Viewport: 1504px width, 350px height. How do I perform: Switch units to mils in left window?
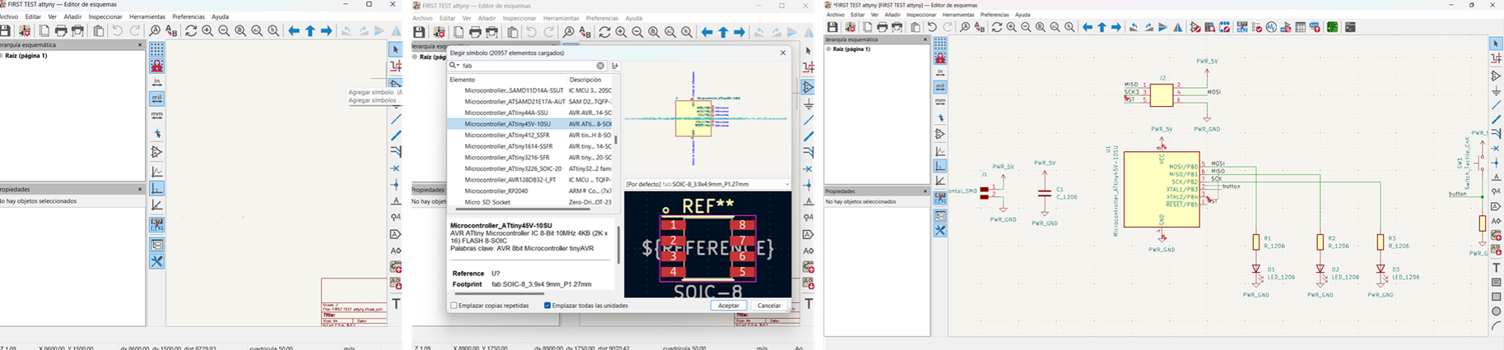pyautogui.click(x=156, y=99)
